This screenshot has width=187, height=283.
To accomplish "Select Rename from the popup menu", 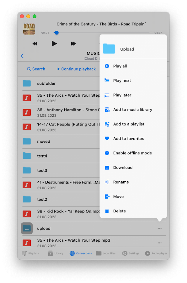I will (133, 182).
